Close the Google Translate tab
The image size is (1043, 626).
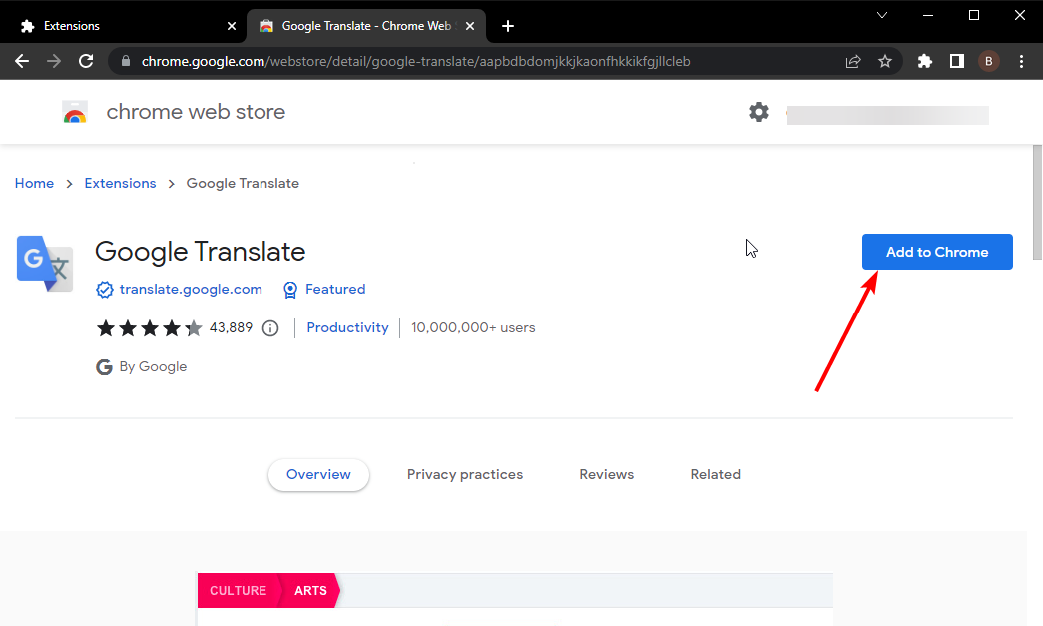tap(470, 26)
